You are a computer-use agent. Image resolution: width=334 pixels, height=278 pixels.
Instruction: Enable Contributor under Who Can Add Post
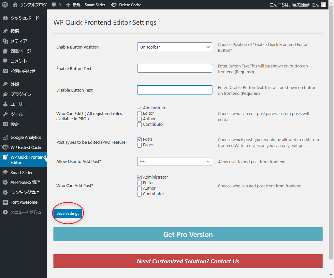[x=139, y=194]
